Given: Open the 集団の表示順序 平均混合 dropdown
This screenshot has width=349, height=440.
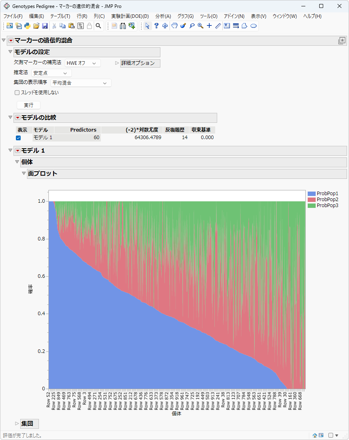Looking at the screenshot, I should (81, 83).
